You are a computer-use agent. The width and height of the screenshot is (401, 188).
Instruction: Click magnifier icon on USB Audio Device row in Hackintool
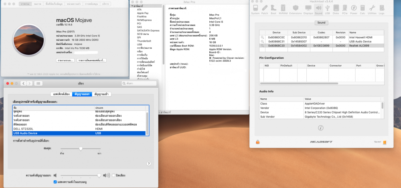[x=262, y=41]
